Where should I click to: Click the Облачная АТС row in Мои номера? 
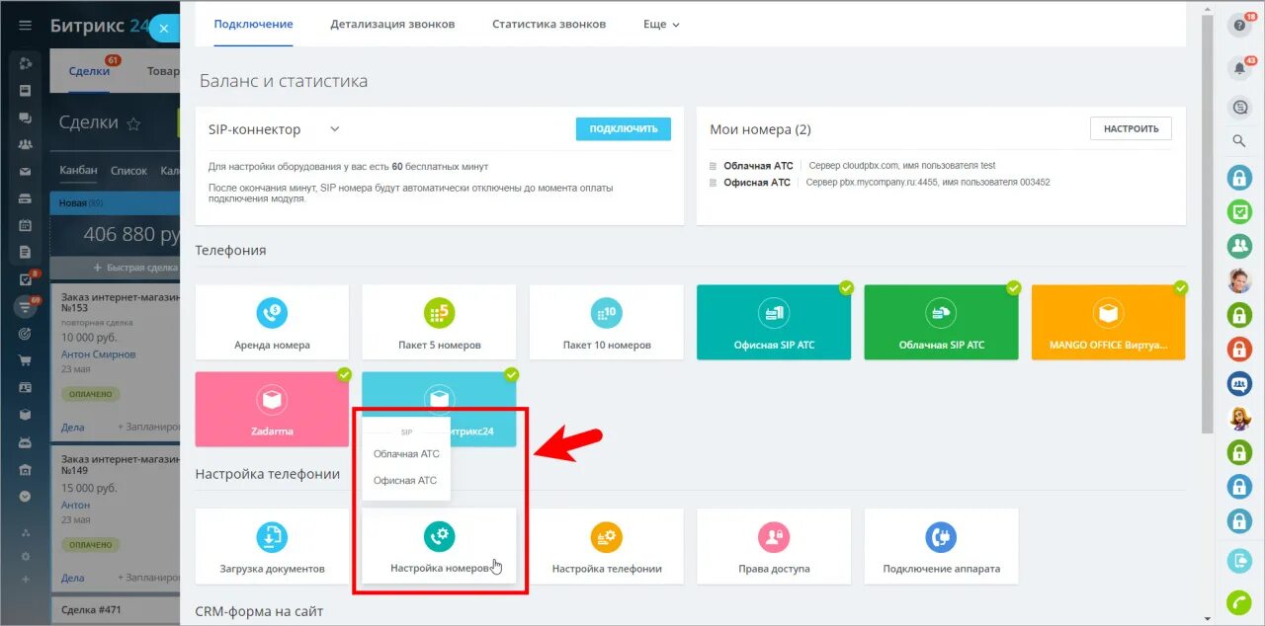852,166
